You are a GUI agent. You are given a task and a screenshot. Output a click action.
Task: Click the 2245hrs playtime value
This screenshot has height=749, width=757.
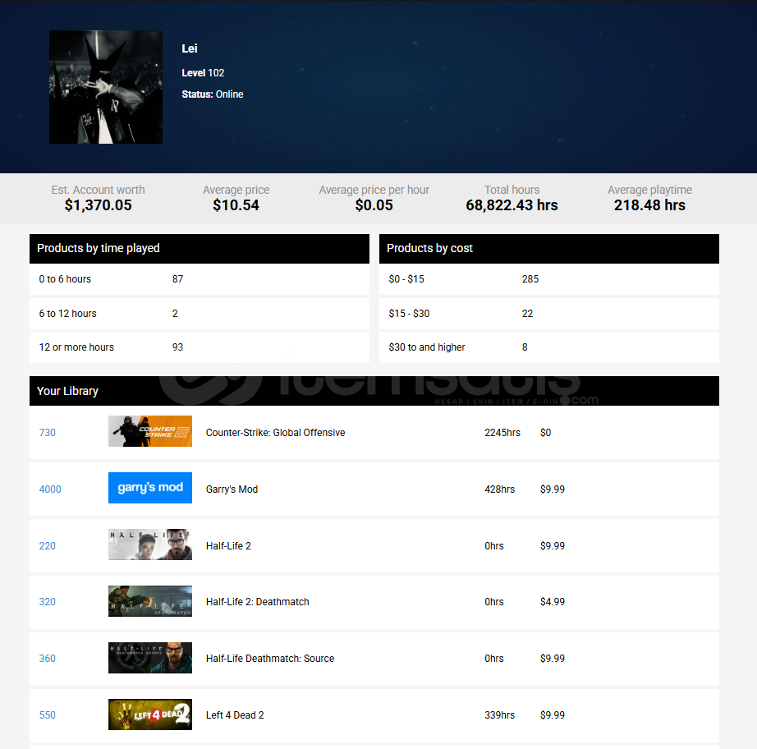(x=502, y=433)
